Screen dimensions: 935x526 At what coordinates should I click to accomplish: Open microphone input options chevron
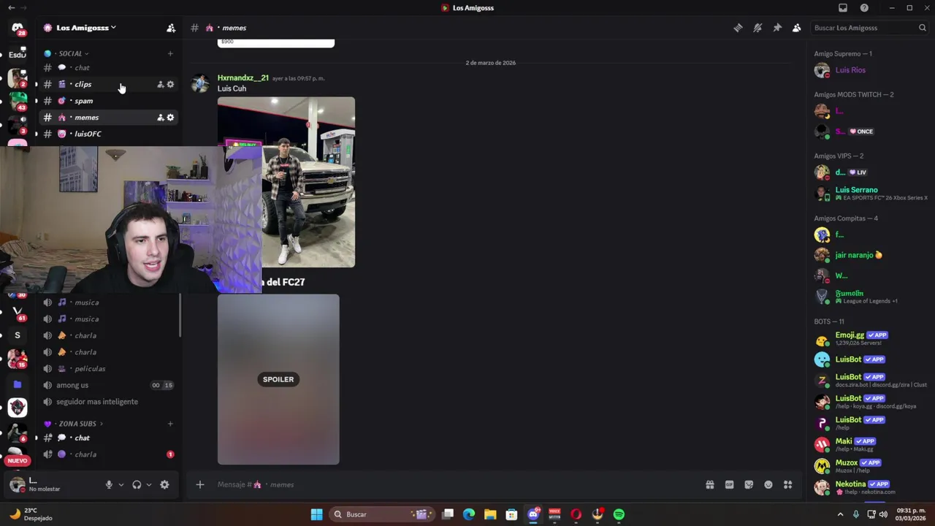121,484
